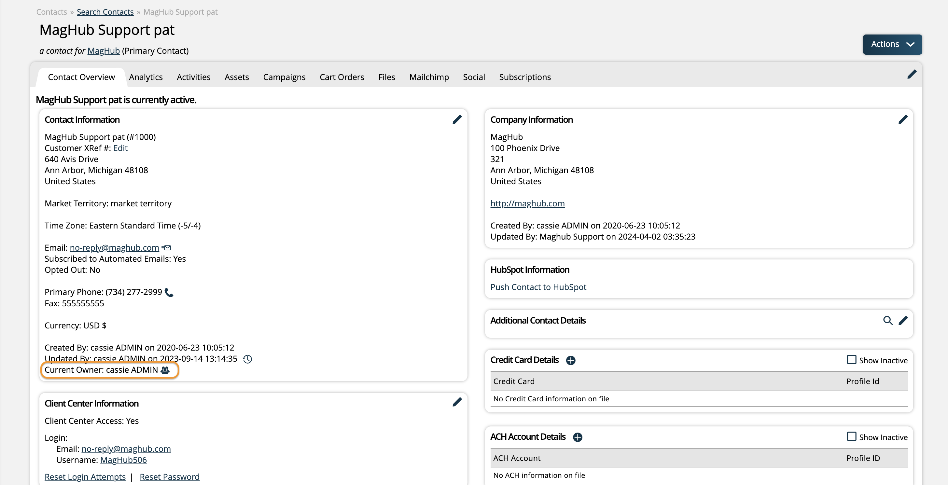Click the pencil icon in the tab bar
This screenshot has width=948, height=485.
(x=912, y=74)
